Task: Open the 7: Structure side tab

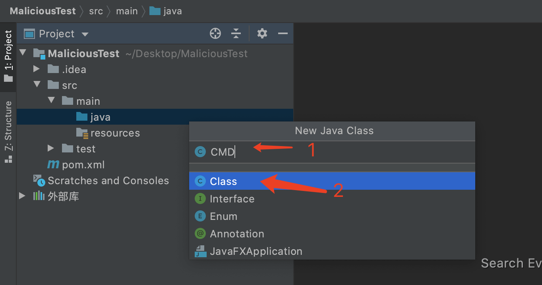Action: click(x=8, y=131)
